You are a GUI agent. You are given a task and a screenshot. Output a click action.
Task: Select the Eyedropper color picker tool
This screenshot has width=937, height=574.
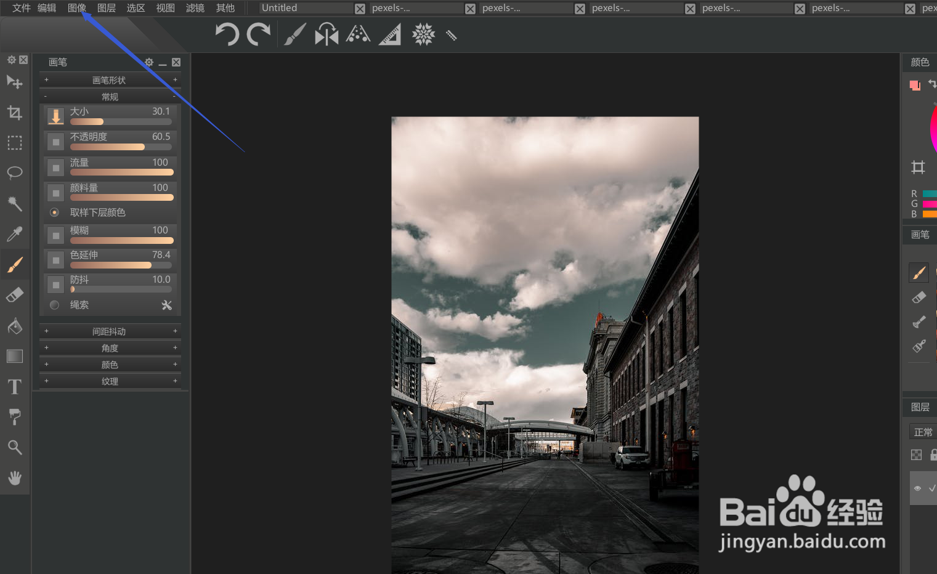(x=15, y=233)
